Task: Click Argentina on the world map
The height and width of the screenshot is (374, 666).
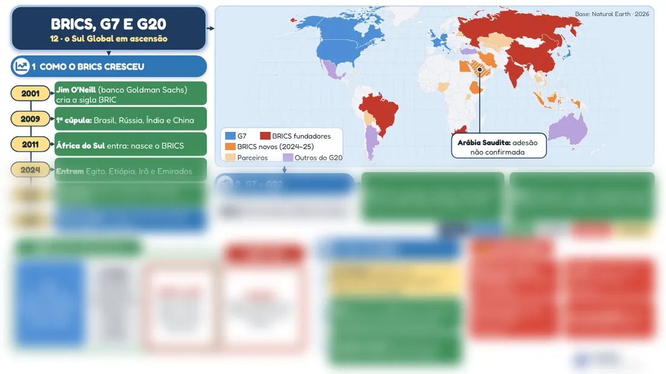Action: 372,142
